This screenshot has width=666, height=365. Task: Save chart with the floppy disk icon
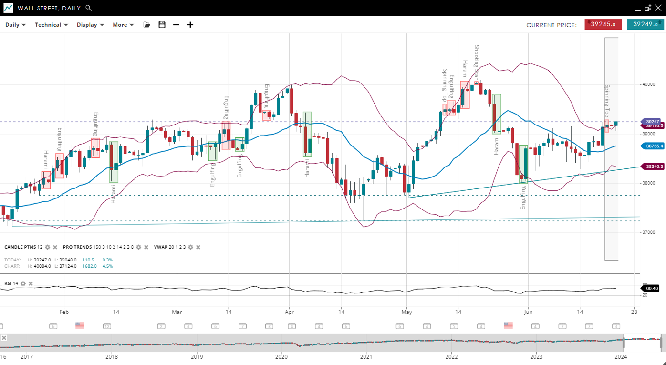[x=162, y=25]
